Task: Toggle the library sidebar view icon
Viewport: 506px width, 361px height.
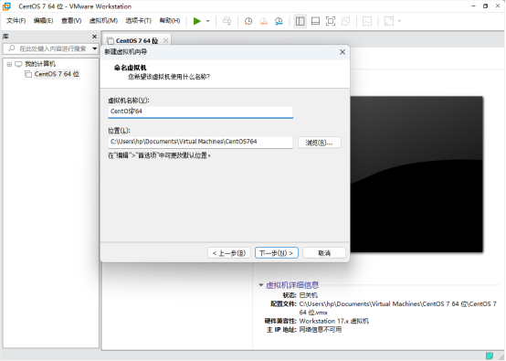Action: pyautogui.click(x=300, y=21)
